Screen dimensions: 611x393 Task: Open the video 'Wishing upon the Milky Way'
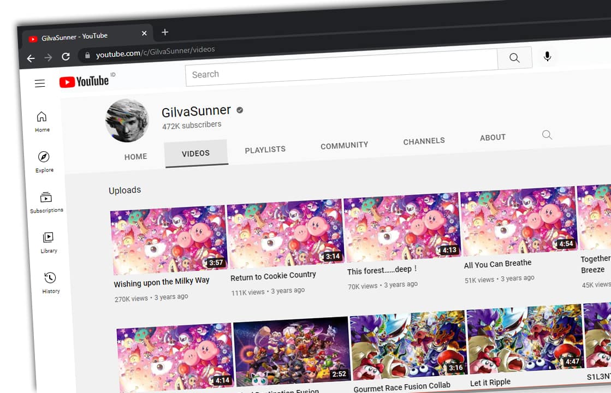click(162, 281)
